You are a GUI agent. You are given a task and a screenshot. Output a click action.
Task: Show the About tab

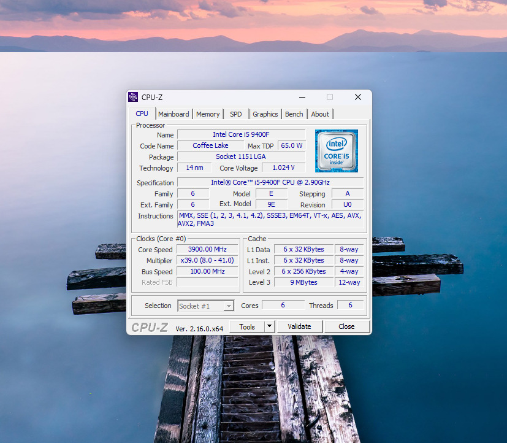click(x=320, y=114)
